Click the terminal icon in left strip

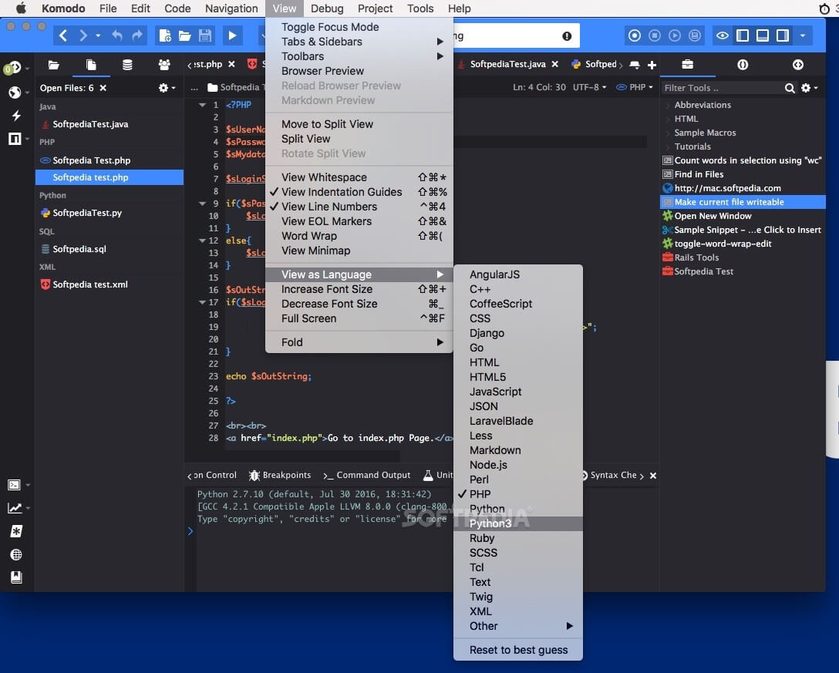[15, 485]
